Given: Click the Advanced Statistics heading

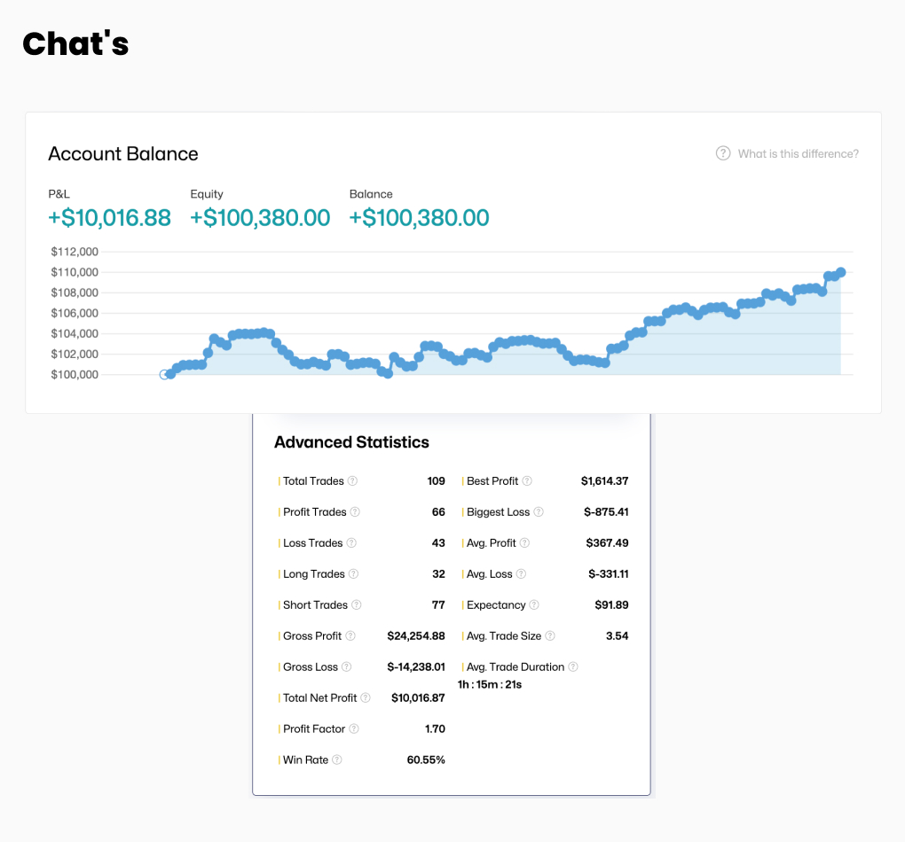Looking at the screenshot, I should [x=351, y=442].
